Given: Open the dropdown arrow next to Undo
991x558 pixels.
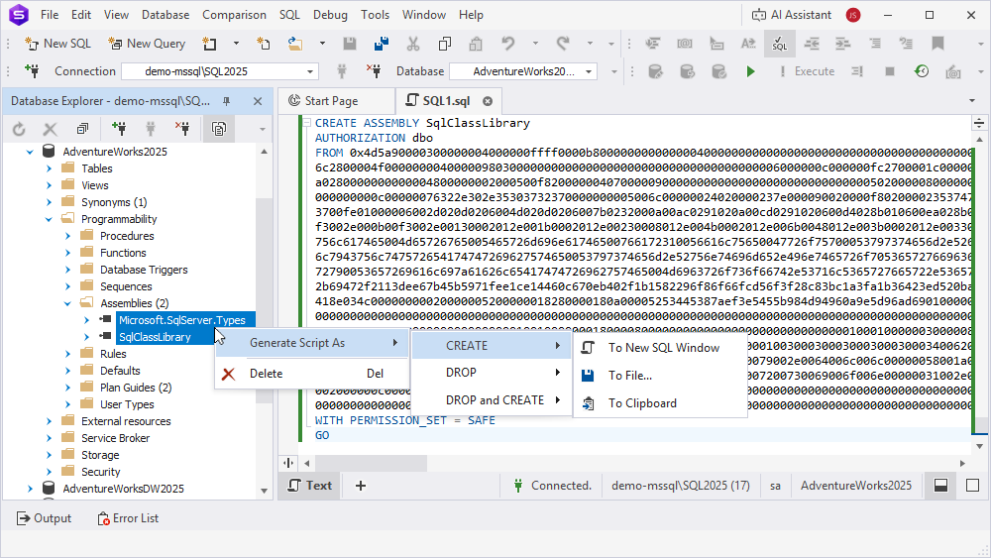Looking at the screenshot, I should 535,44.
